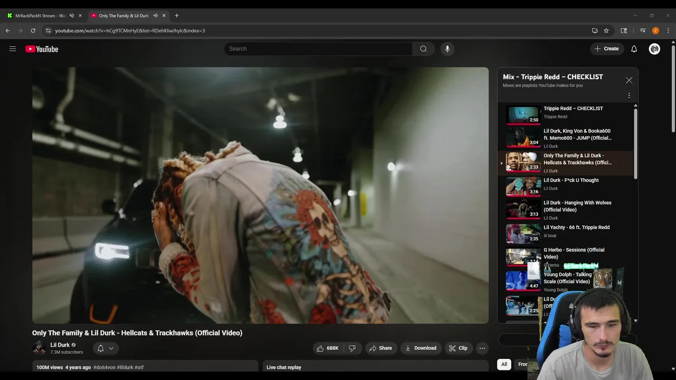Open a new browser tab
676x380 pixels.
pyautogui.click(x=176, y=15)
